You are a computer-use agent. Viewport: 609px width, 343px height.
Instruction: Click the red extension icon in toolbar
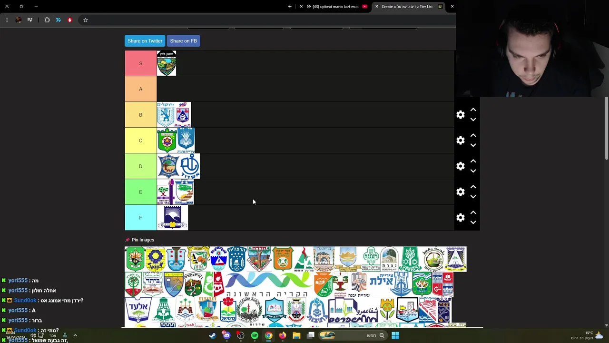[70, 20]
